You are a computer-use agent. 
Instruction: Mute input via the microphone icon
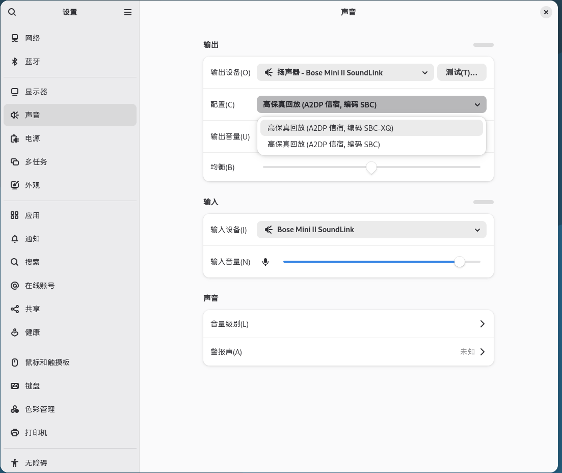pyautogui.click(x=265, y=262)
